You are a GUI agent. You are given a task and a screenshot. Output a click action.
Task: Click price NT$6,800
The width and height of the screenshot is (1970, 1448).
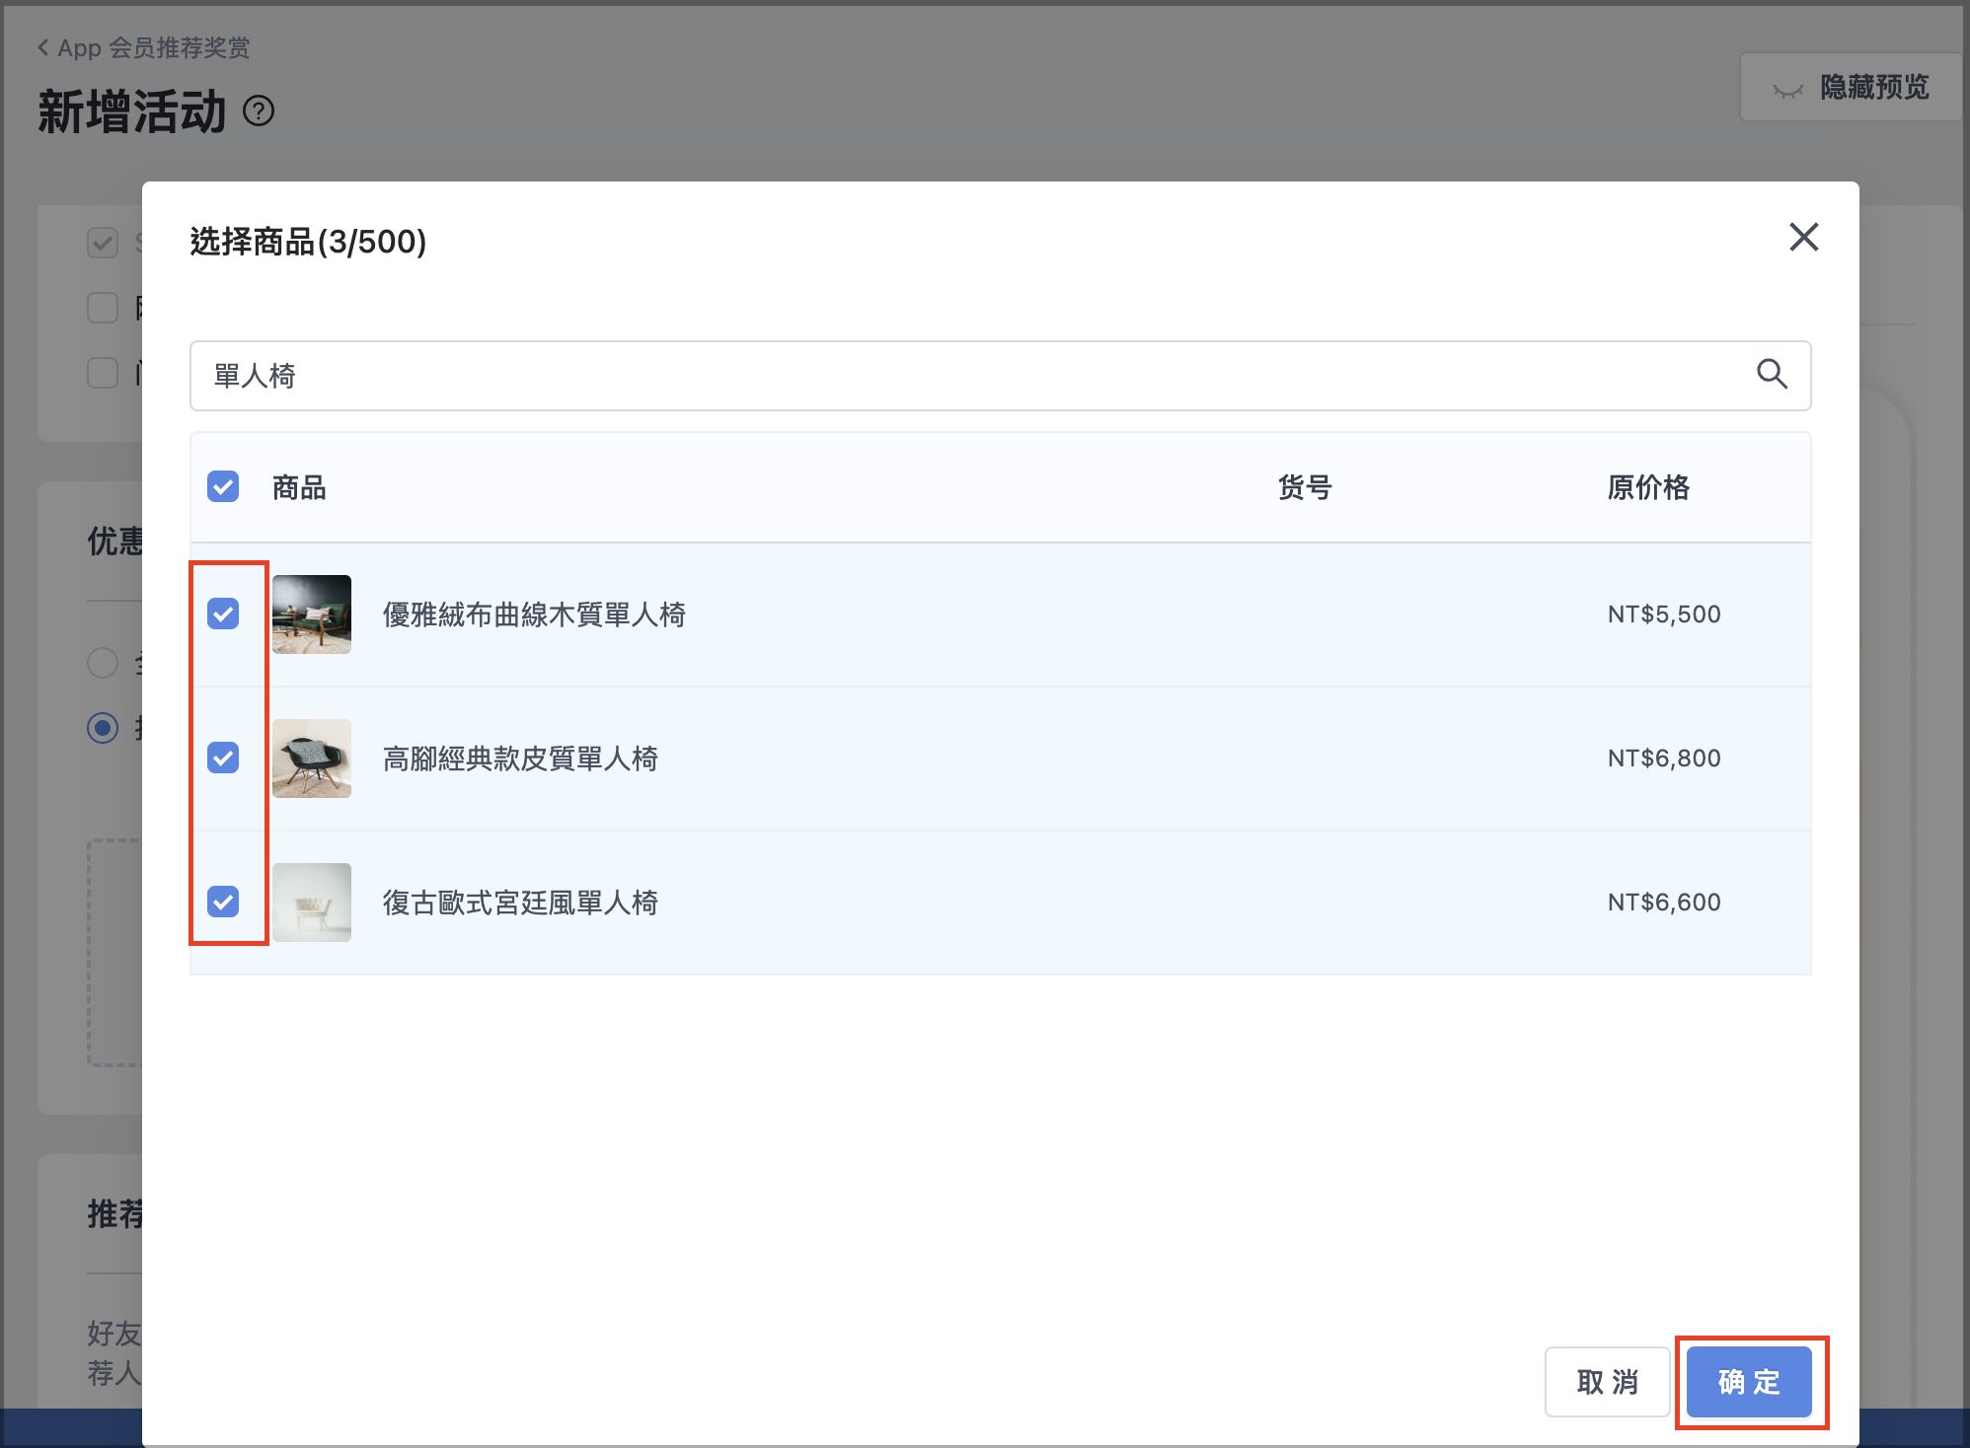(x=1664, y=759)
